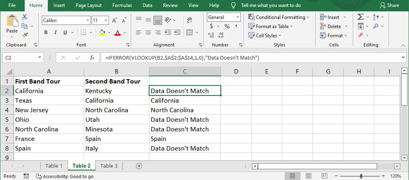
Task: Click Increase Decimal icon
Action: 211,35
